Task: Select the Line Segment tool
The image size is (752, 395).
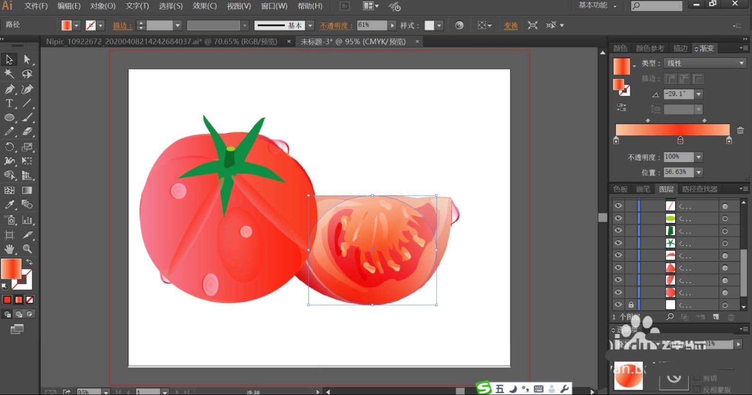Action: pos(27,103)
